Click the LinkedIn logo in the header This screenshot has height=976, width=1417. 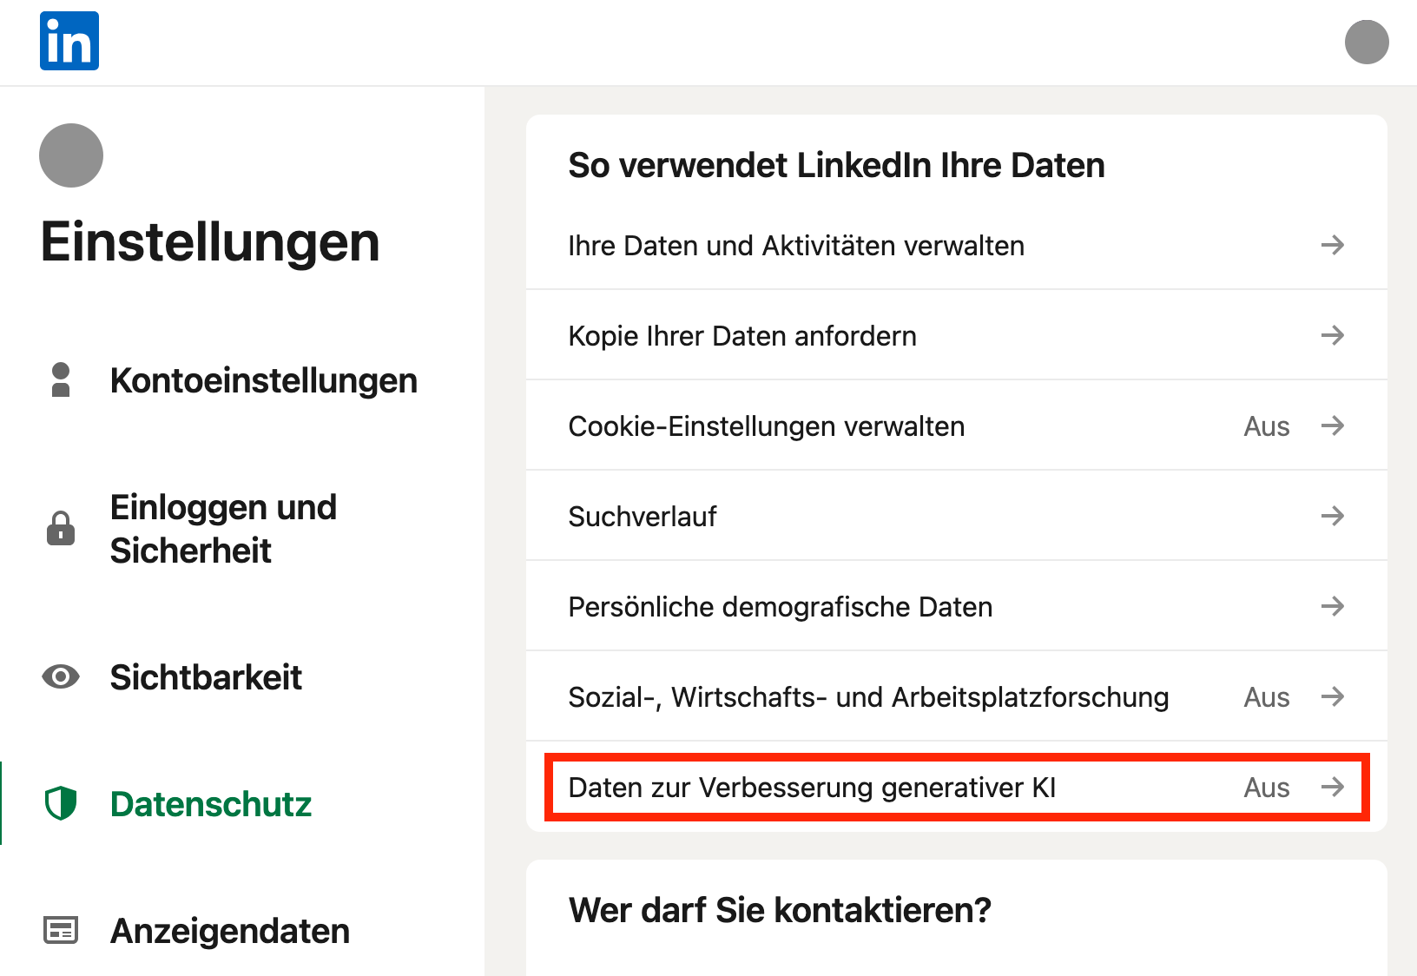tap(69, 40)
